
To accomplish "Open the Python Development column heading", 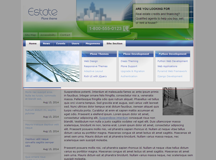I will tap(173, 54).
